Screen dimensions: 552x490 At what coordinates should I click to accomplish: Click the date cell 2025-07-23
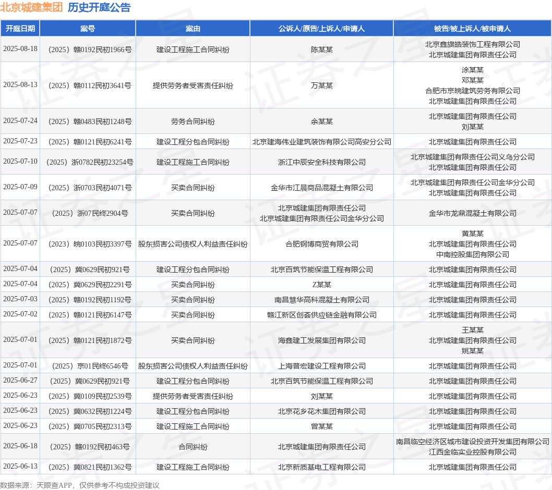[x=20, y=141]
